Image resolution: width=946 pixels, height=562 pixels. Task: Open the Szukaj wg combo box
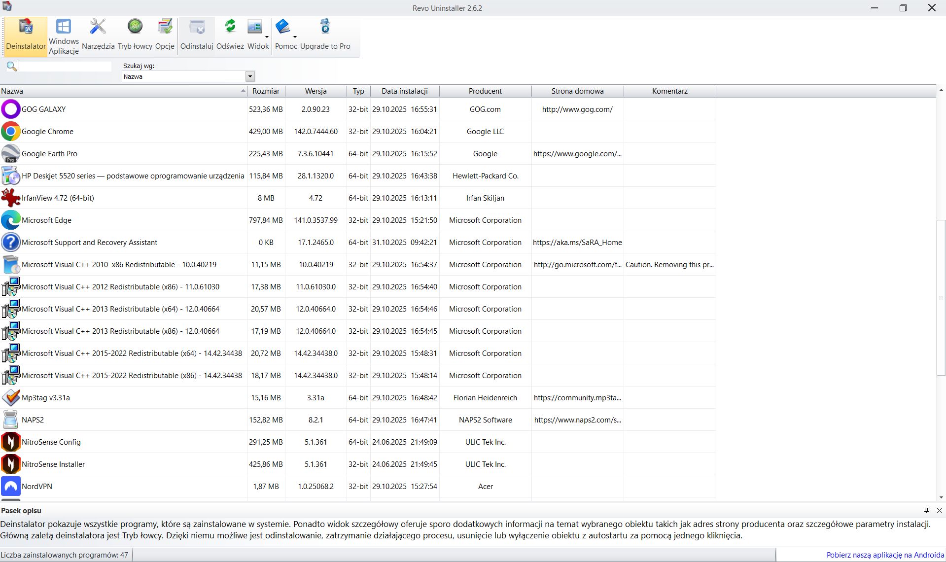pyautogui.click(x=188, y=76)
